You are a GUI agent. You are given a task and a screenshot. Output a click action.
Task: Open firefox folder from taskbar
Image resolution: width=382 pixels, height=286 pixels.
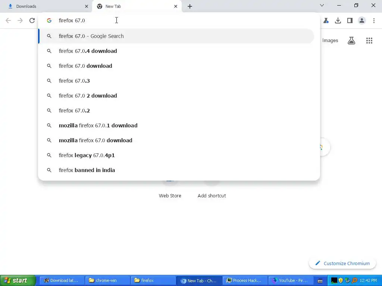[153, 280]
